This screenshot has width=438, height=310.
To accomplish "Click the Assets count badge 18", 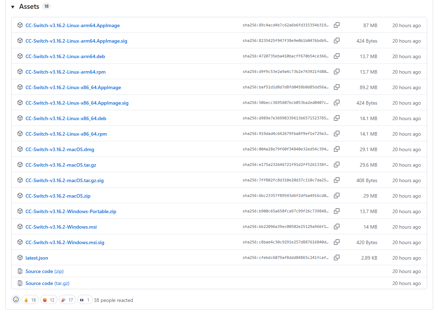I will coord(46,6).
